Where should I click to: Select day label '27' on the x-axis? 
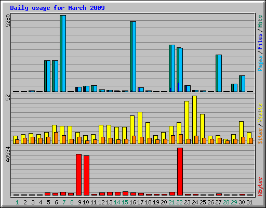coord(218,202)
